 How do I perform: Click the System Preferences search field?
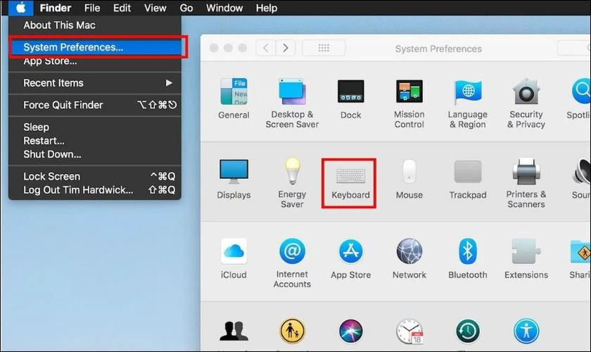574,48
